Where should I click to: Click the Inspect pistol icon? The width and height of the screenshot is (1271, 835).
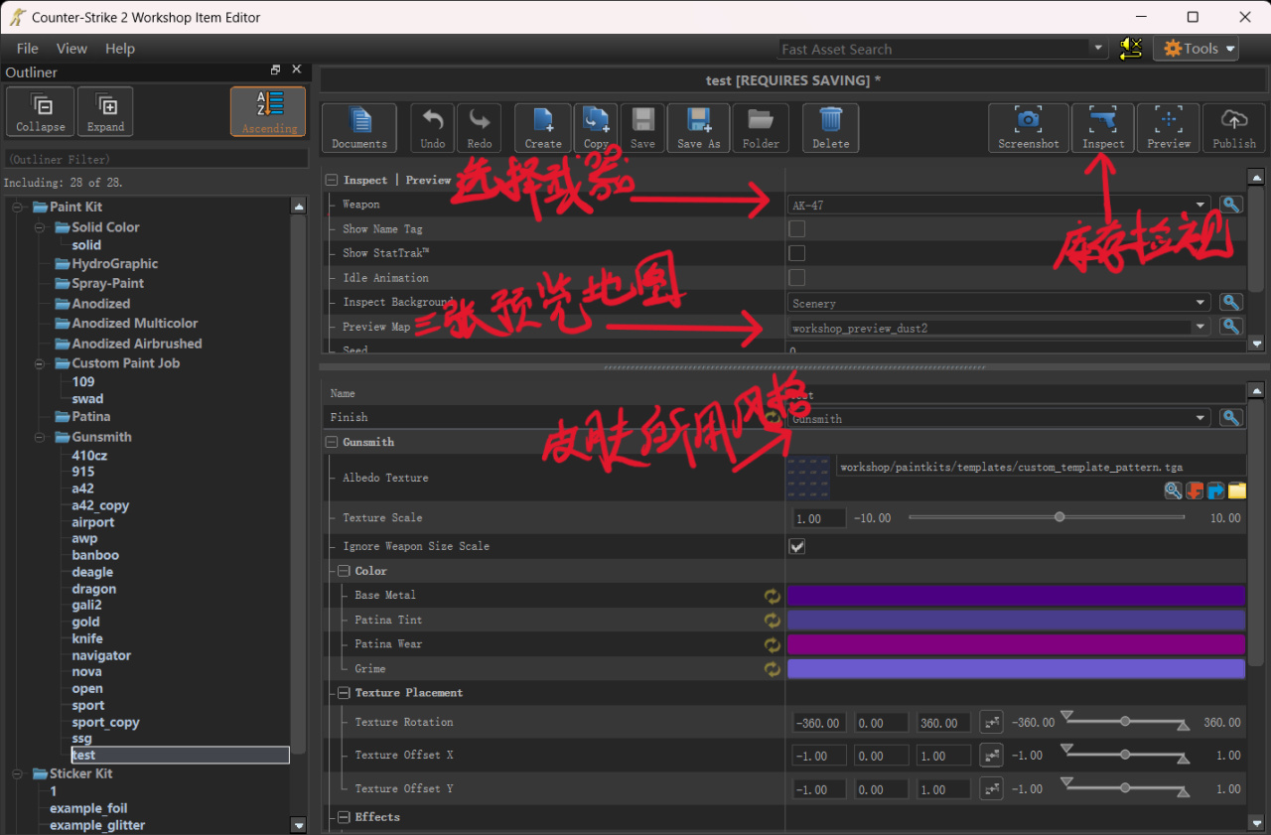(x=1103, y=121)
